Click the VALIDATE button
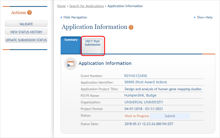Image resolution: width=220 pixels, height=138 pixels. pos(26,24)
